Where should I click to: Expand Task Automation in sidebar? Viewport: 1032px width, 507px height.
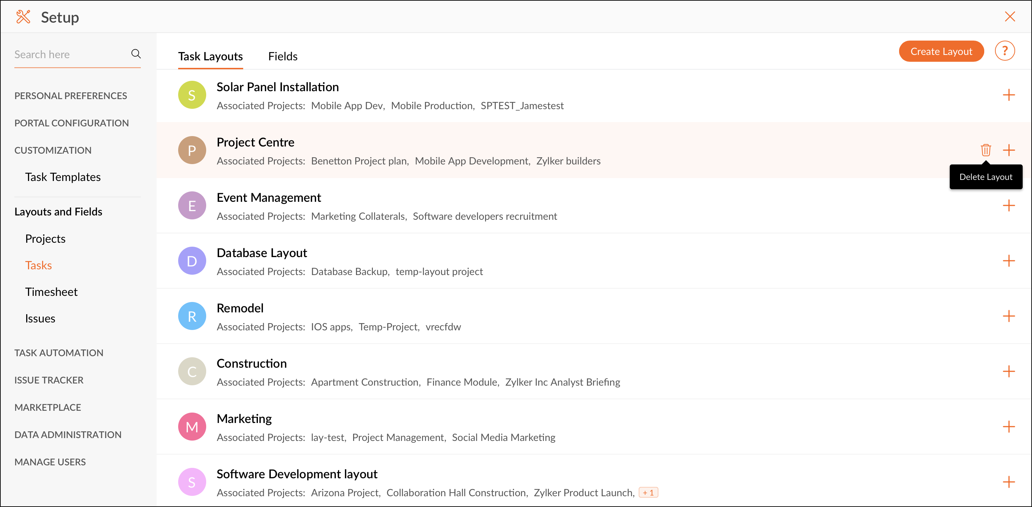(x=59, y=353)
